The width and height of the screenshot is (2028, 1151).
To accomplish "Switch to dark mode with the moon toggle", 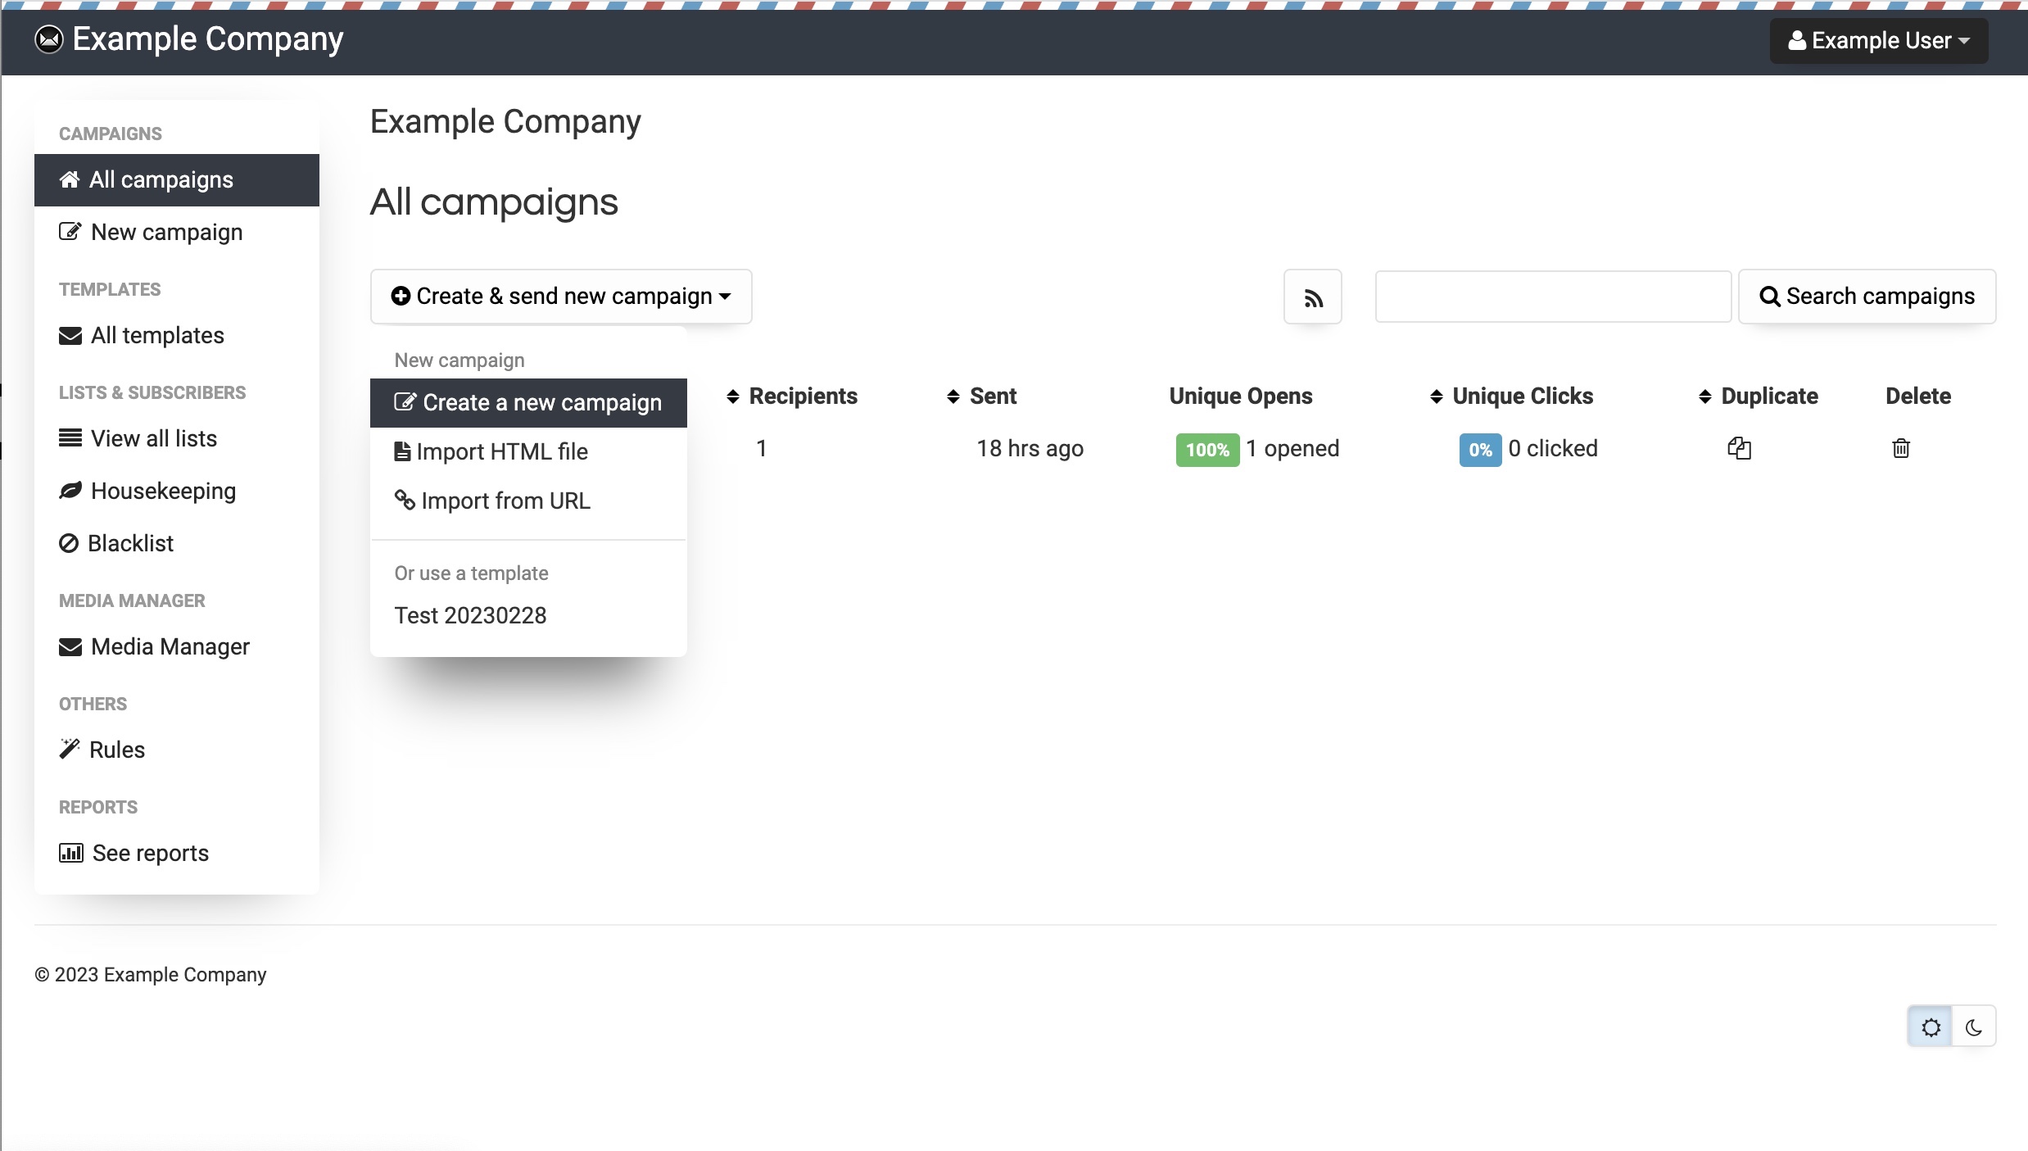I will point(1974,1026).
